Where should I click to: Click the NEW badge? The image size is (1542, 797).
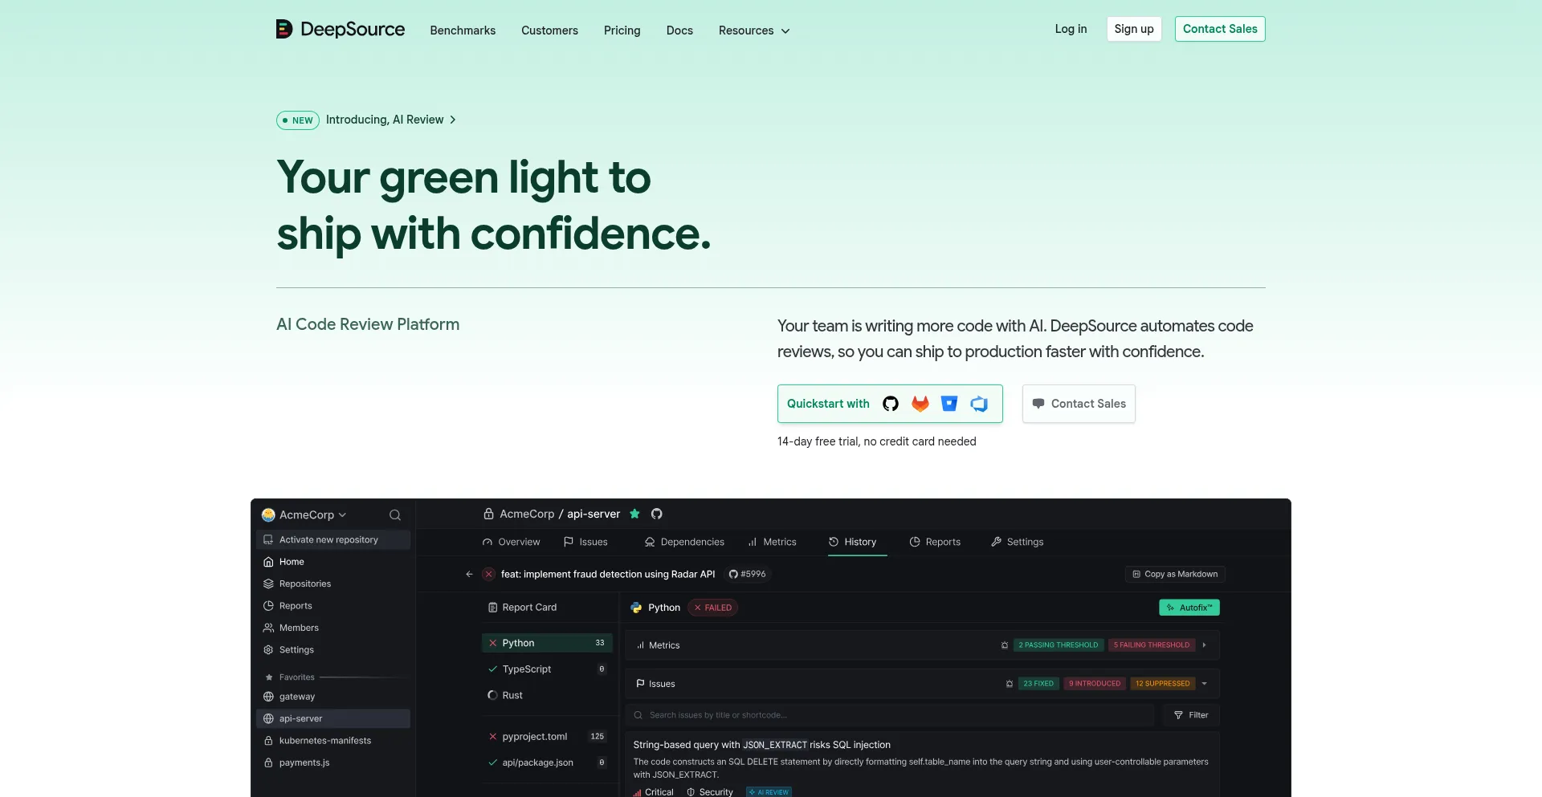[x=298, y=120]
